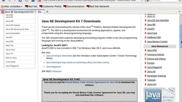Open the Java Magazine bullet link in See also
The height and width of the screenshot is (102, 182).
[53, 67]
